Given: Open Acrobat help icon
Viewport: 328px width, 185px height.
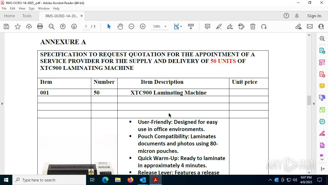Looking at the screenshot, I should click(286, 16).
